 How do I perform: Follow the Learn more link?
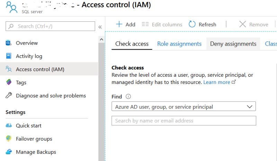[217, 82]
